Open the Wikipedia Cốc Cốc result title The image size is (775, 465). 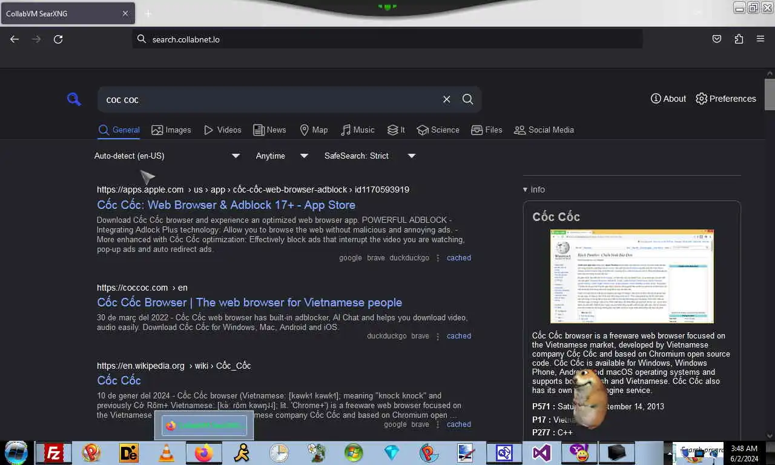click(119, 380)
